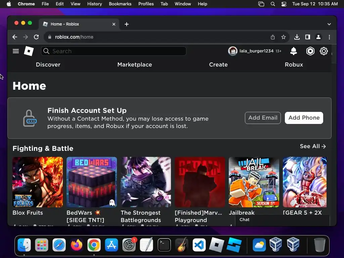Go back with the browser back arrow

coord(15,37)
